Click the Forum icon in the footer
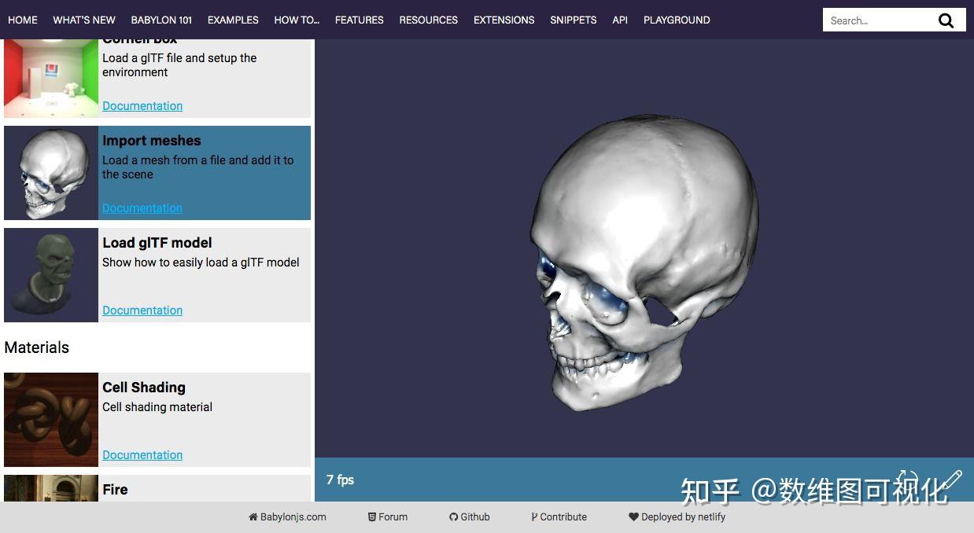974x533 pixels. (x=372, y=516)
